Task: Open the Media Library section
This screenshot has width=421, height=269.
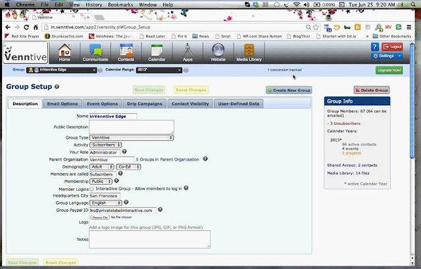Action: 249,53
